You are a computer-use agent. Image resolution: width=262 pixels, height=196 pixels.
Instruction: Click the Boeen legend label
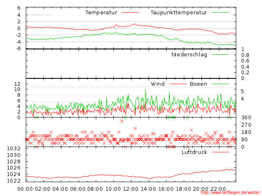tap(199, 84)
